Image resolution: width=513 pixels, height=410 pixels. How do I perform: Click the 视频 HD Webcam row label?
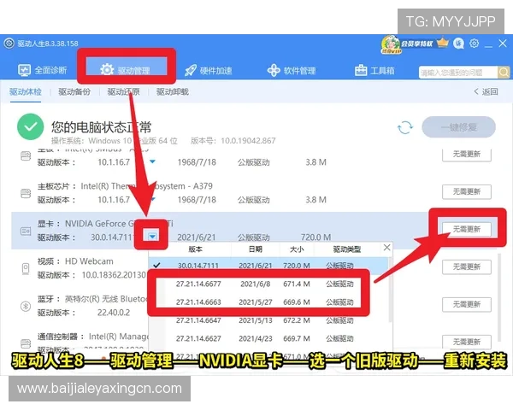[75, 261]
